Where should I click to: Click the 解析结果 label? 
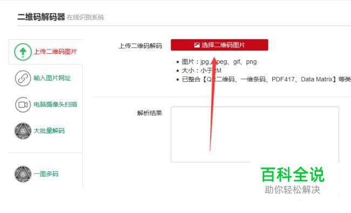[150, 113]
